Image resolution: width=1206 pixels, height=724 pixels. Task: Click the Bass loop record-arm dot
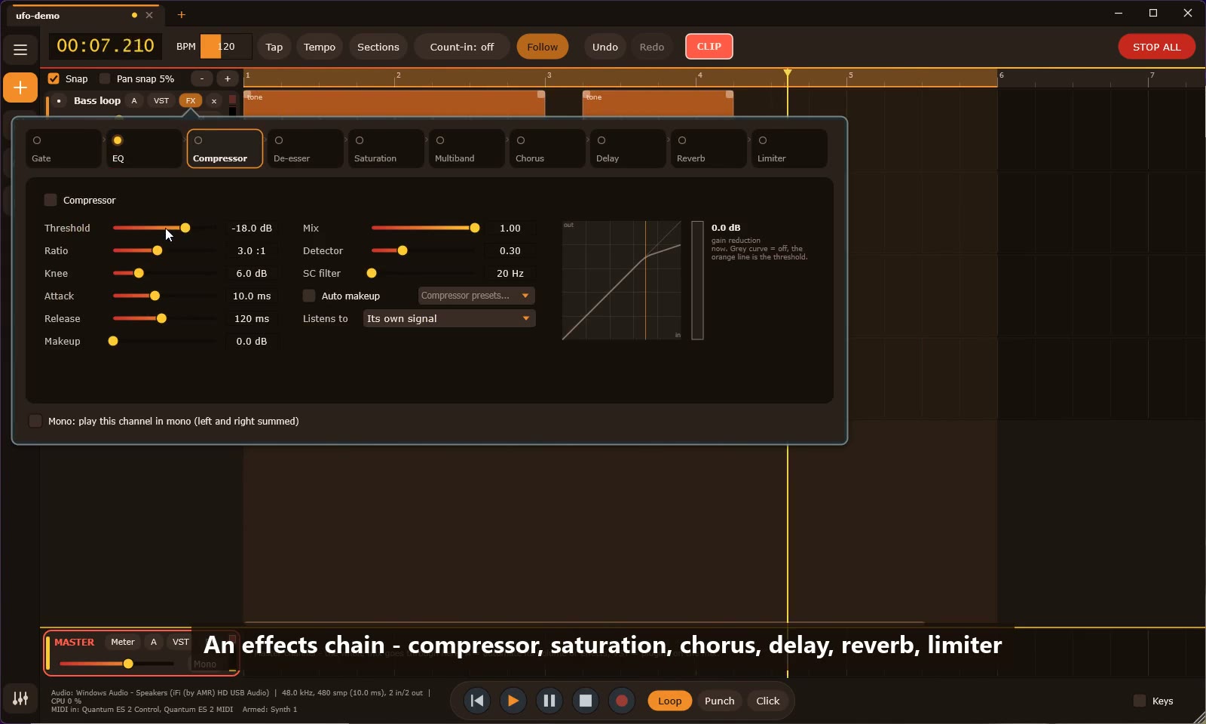pos(59,100)
